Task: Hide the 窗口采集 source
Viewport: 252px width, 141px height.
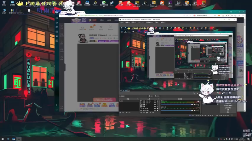Action: click(x=155, y=108)
